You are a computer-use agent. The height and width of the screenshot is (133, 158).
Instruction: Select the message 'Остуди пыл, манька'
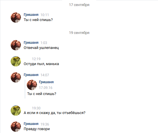41,64
